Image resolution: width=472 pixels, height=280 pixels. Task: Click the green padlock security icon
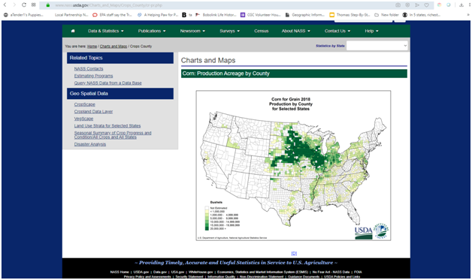pos(47,5)
